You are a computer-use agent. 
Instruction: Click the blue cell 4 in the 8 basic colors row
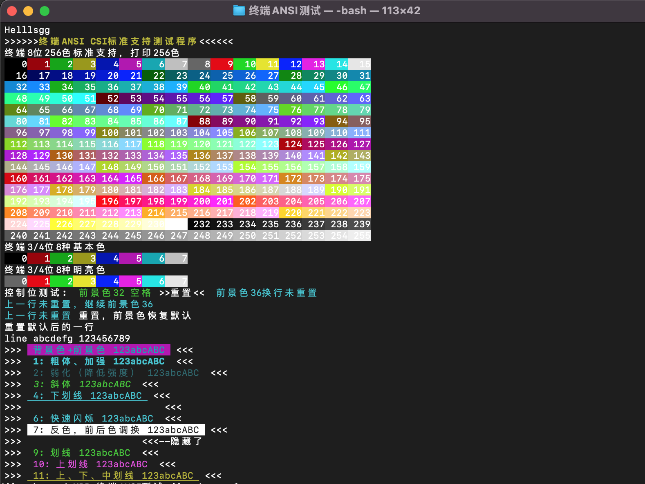click(107, 258)
